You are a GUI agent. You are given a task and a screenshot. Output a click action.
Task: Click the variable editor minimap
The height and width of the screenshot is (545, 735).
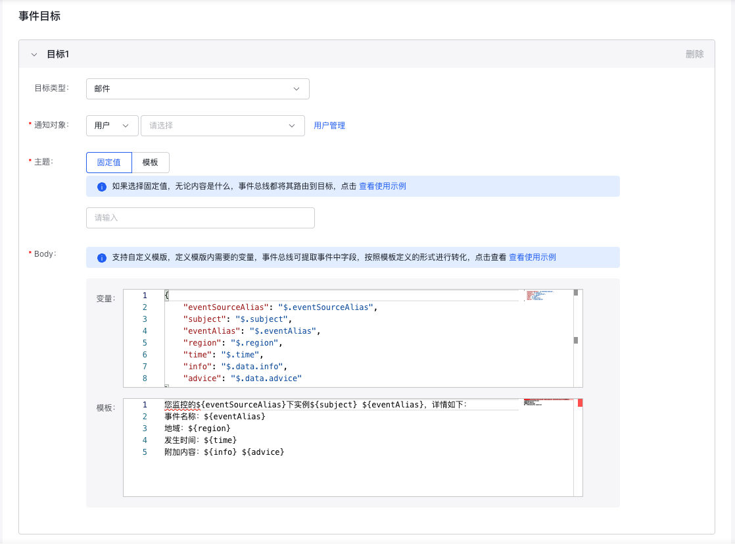click(540, 296)
